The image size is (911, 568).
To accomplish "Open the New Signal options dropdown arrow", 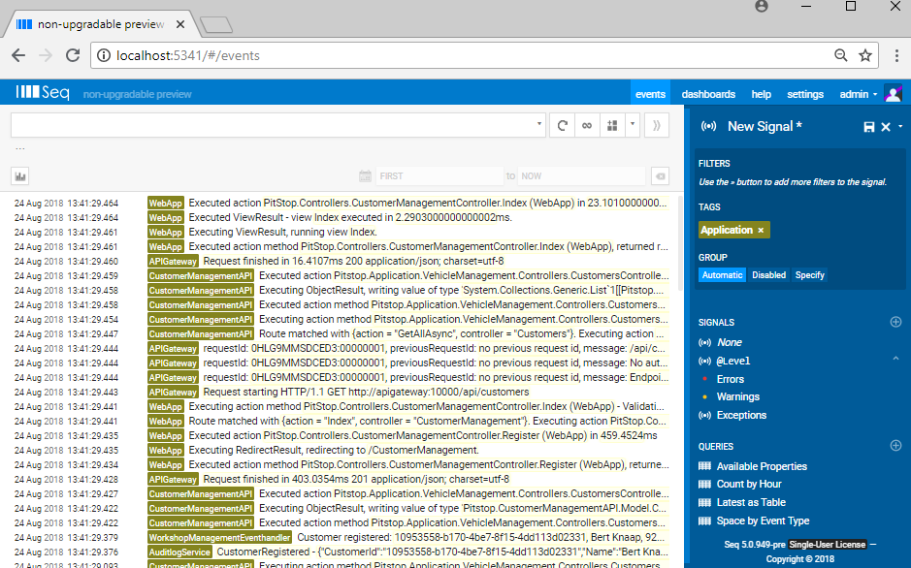I will pos(900,126).
